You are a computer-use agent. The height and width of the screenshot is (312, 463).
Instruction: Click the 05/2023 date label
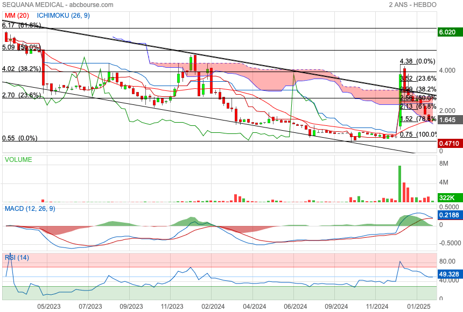(x=48, y=307)
